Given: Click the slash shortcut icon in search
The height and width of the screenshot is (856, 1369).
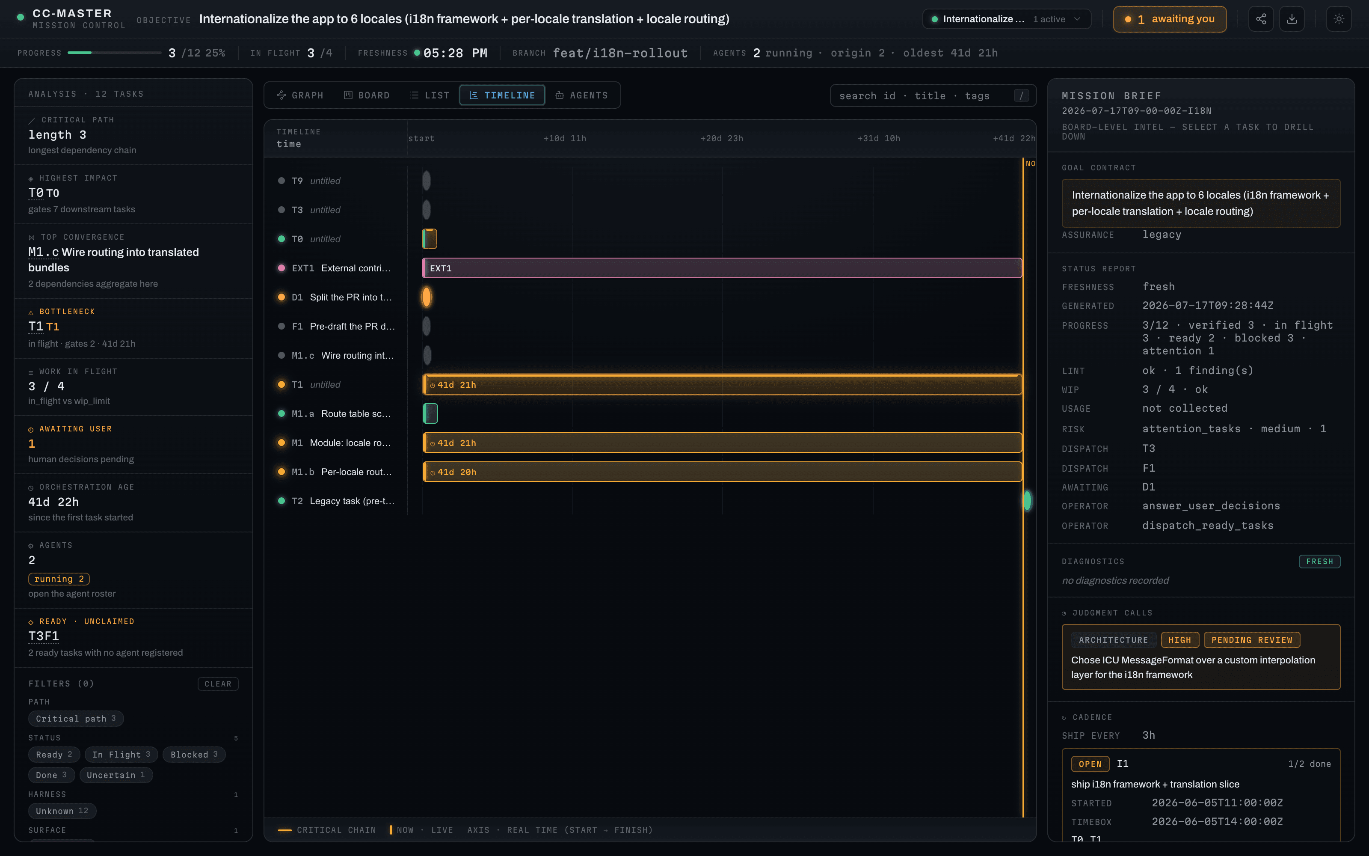Looking at the screenshot, I should point(1021,96).
